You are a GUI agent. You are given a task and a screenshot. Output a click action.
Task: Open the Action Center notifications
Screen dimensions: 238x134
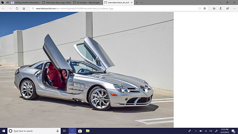[234, 131]
